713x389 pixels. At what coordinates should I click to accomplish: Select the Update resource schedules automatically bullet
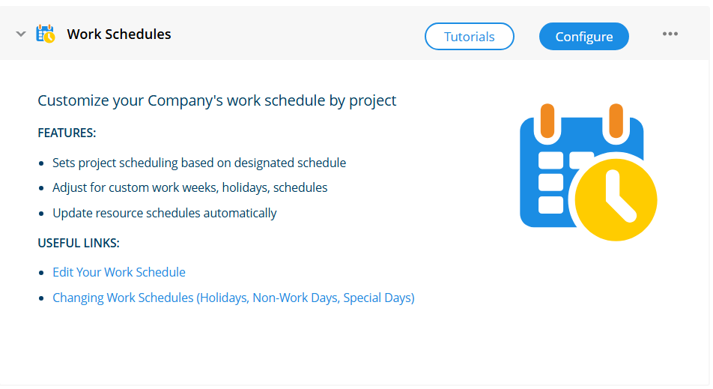[165, 213]
